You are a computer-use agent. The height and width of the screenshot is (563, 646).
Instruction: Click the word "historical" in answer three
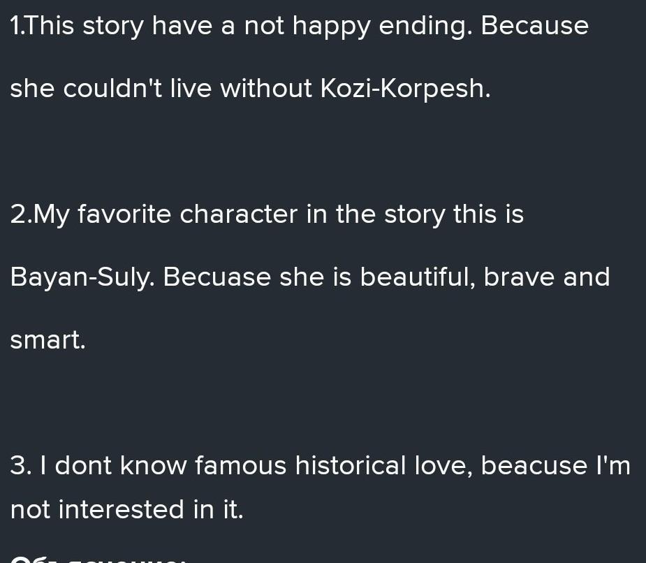pos(350,465)
